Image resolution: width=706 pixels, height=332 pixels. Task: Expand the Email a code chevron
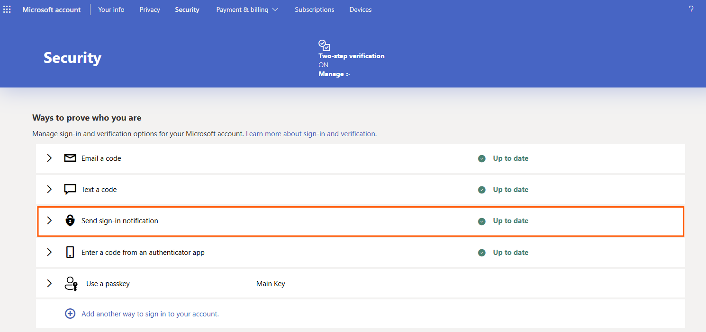[x=49, y=158]
